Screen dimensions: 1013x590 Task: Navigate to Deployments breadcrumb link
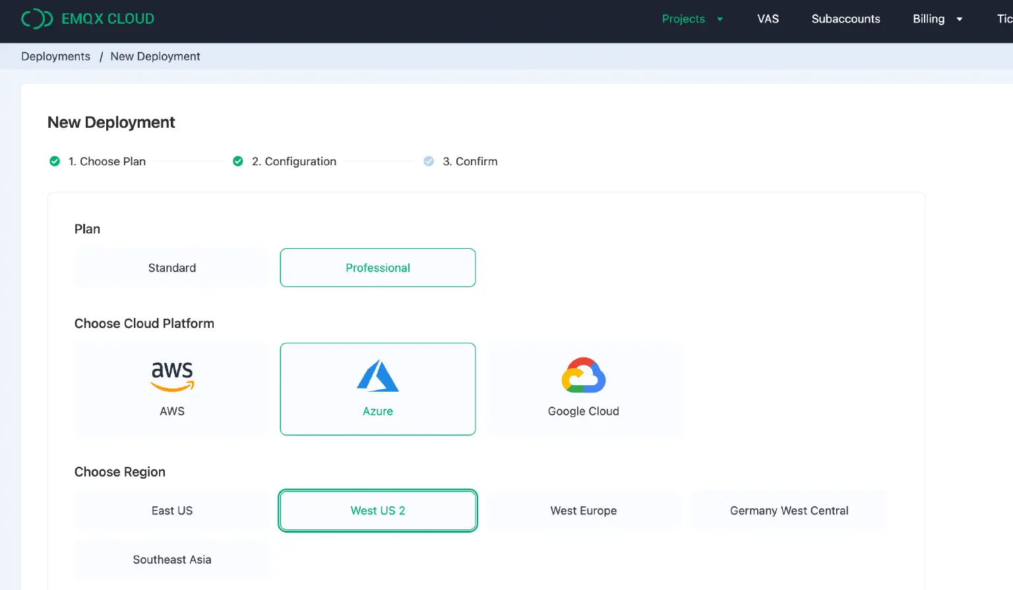(x=55, y=57)
